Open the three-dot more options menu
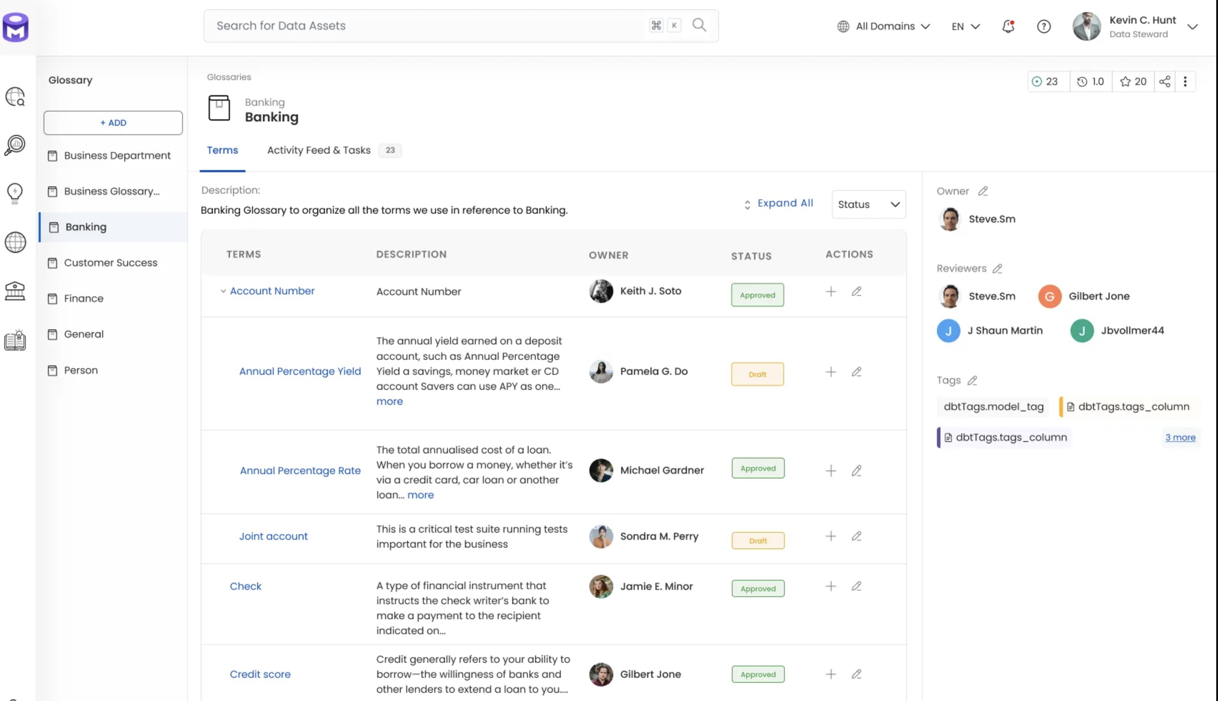Image resolution: width=1218 pixels, height=701 pixels. [x=1185, y=81]
